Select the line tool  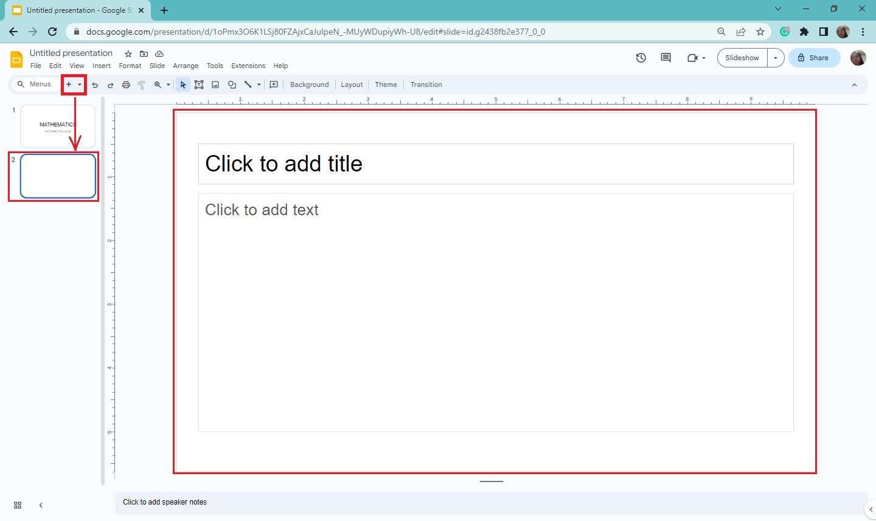tap(246, 85)
